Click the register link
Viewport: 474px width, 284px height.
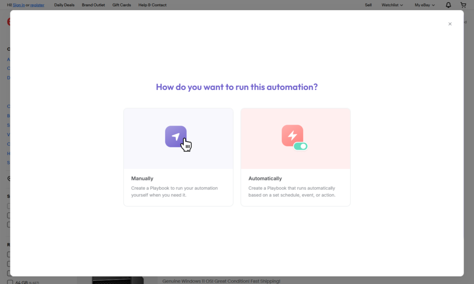[37, 5]
